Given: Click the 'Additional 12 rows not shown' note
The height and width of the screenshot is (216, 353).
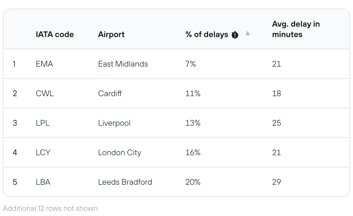Looking at the screenshot, I should 51,208.
